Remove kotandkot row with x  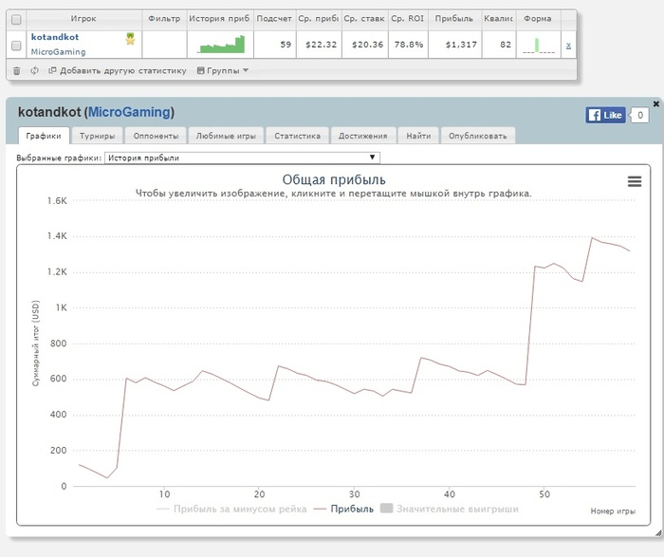click(568, 45)
